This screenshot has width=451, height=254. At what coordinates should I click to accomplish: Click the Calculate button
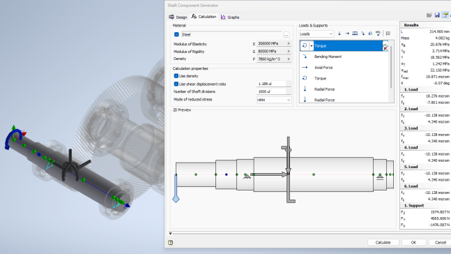point(383,242)
